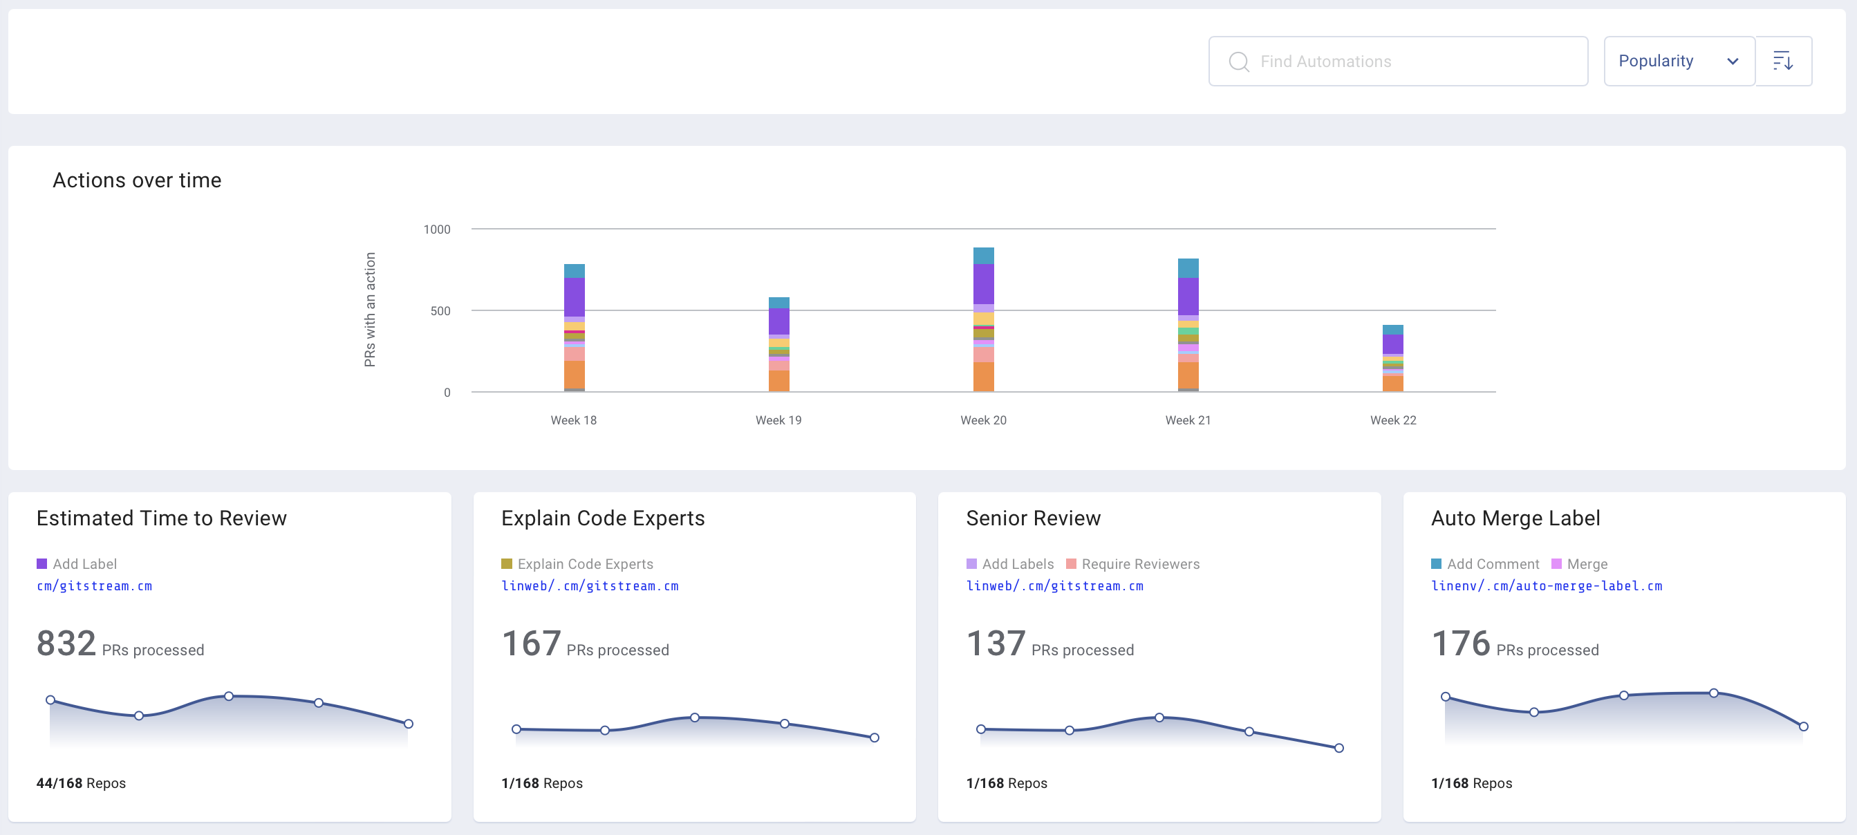The image size is (1857, 835).
Task: Open cm/gitstream.cm link in Estimated Time card
Action: click(x=94, y=585)
